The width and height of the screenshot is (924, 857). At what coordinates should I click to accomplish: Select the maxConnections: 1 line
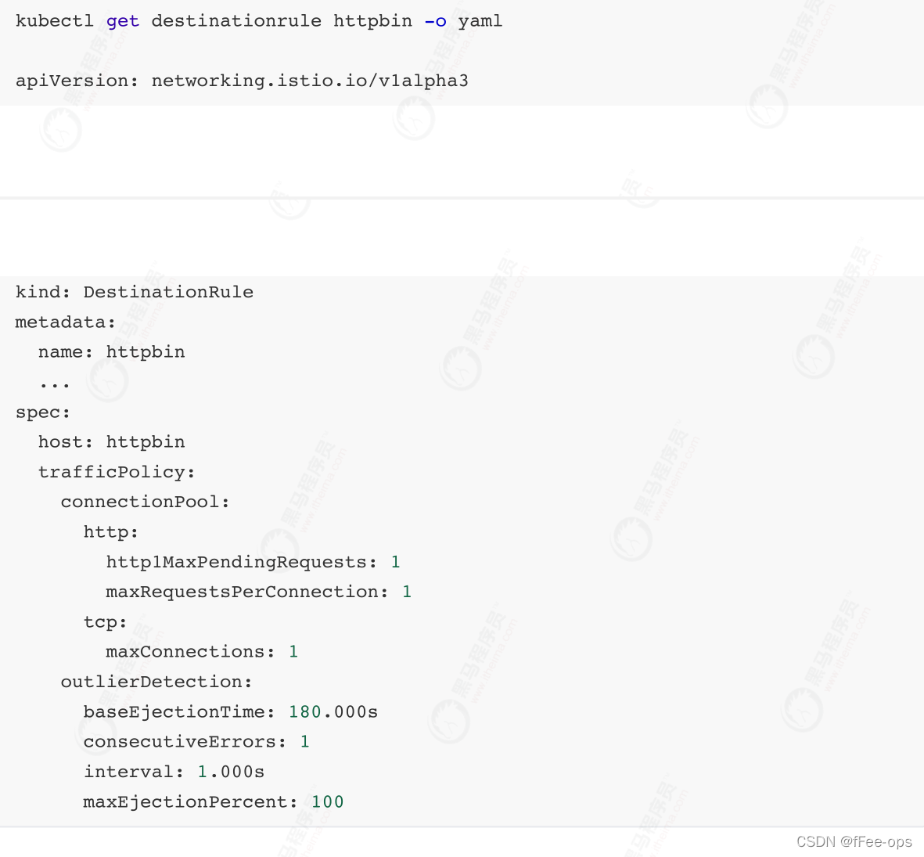[202, 652]
